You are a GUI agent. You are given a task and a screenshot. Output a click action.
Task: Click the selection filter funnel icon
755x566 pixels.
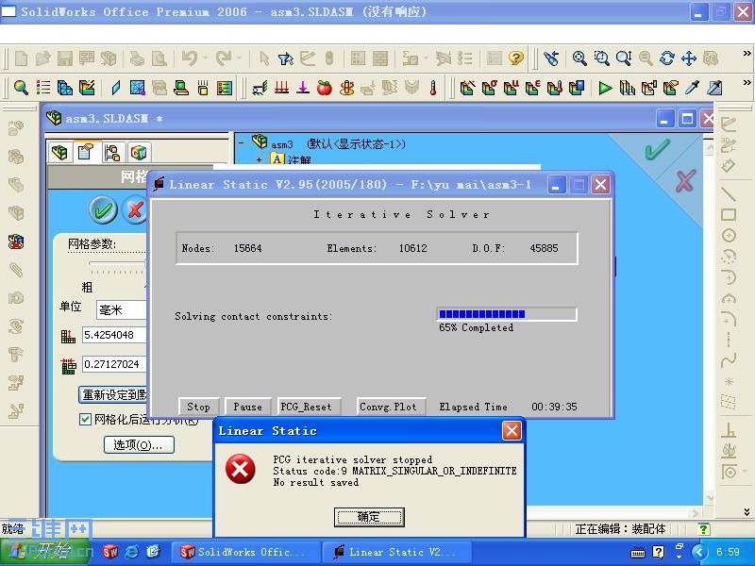click(286, 58)
